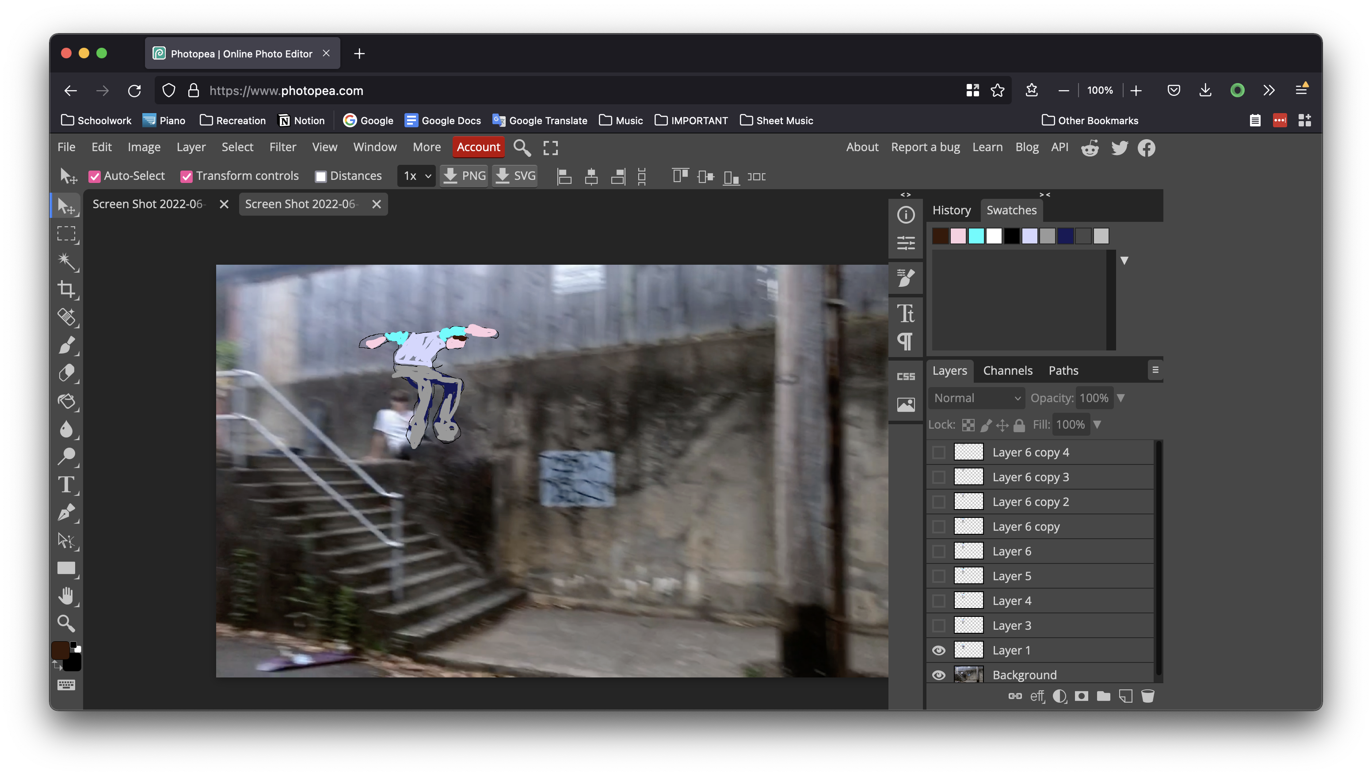
Task: Show Layer 6 visibility
Action: [939, 552]
